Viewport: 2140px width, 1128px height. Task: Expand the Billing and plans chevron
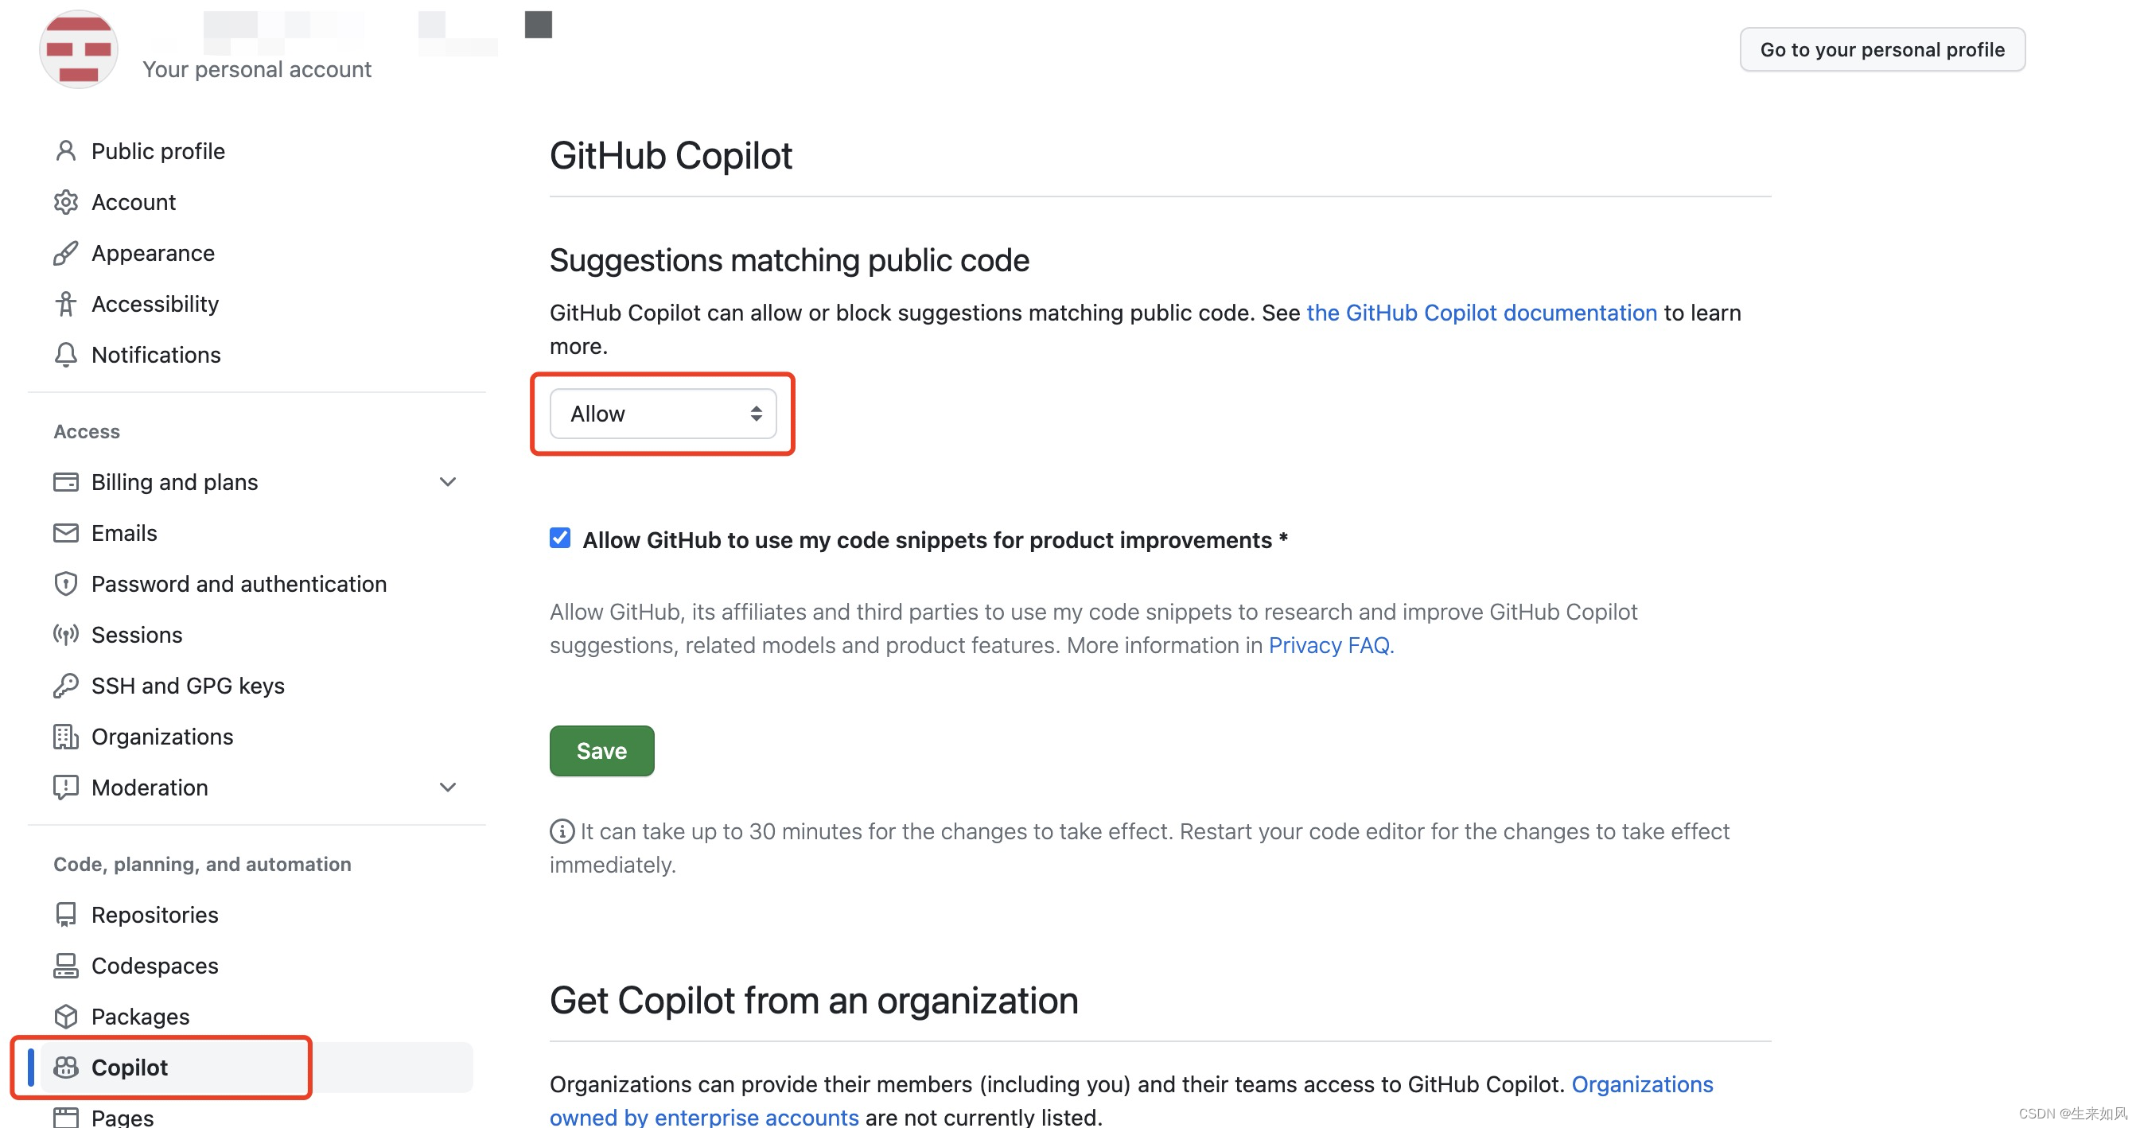[x=448, y=482]
